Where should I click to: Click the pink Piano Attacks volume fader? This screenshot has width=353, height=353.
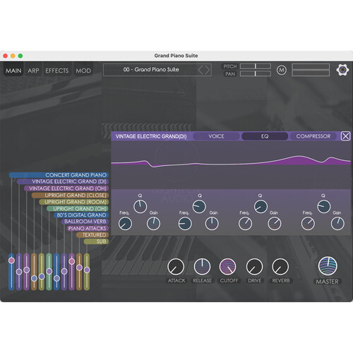click(71, 272)
